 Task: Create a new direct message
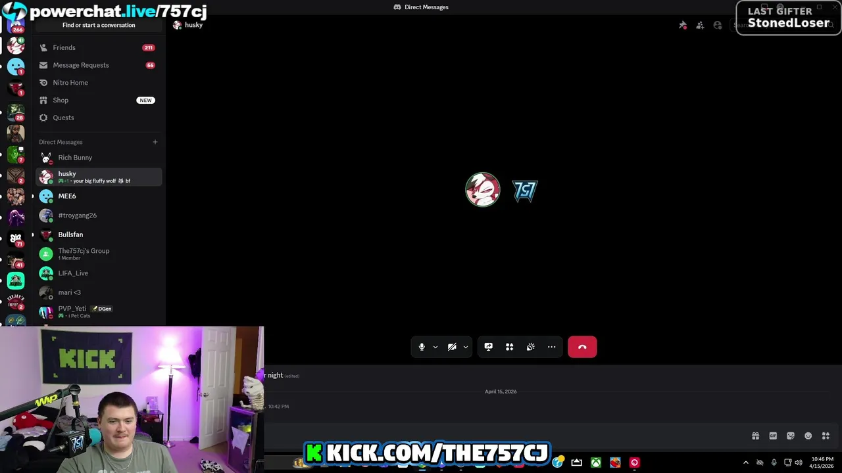coord(155,142)
